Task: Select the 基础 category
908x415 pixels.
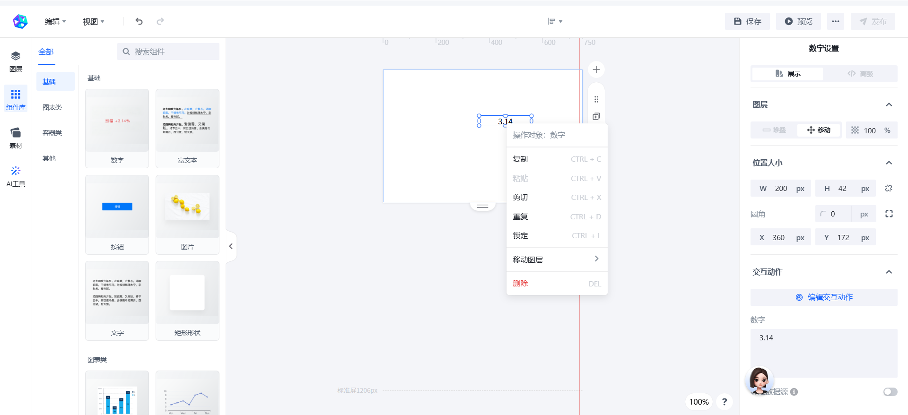Action: (x=55, y=81)
